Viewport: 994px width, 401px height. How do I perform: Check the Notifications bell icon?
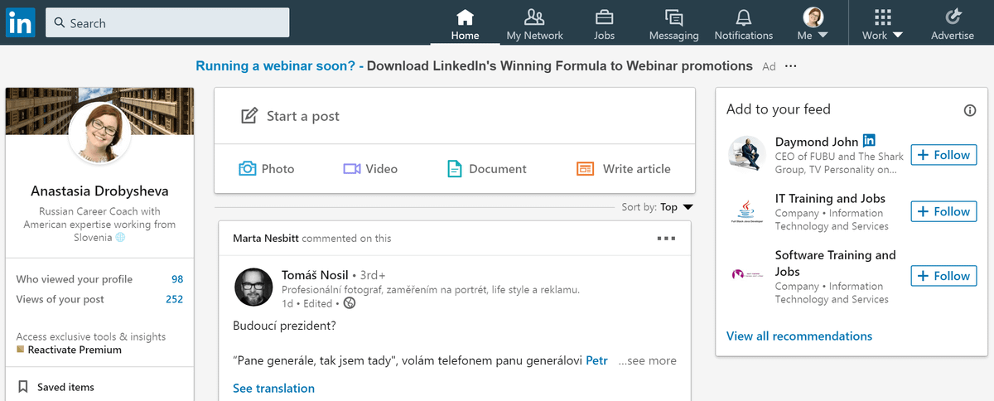(x=744, y=17)
